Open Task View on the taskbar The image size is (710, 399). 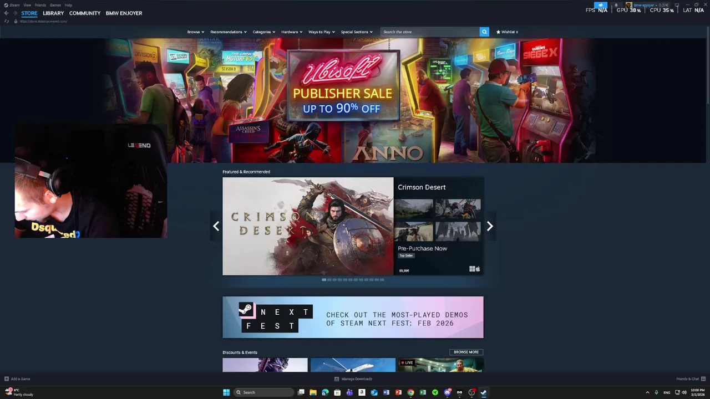[x=301, y=392]
